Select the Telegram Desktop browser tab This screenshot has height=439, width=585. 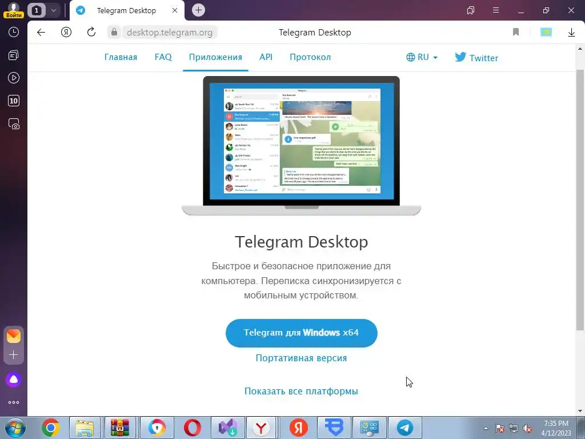click(127, 10)
